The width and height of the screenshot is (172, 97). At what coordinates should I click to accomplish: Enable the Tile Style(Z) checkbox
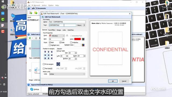point(44,68)
